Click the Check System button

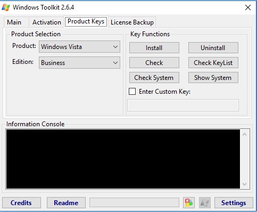point(154,78)
